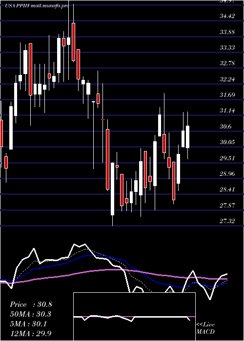Click the last white candlestick on the chart

coord(187,137)
